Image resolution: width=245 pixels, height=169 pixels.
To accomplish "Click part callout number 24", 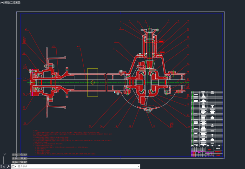I will pyautogui.click(x=189, y=127).
